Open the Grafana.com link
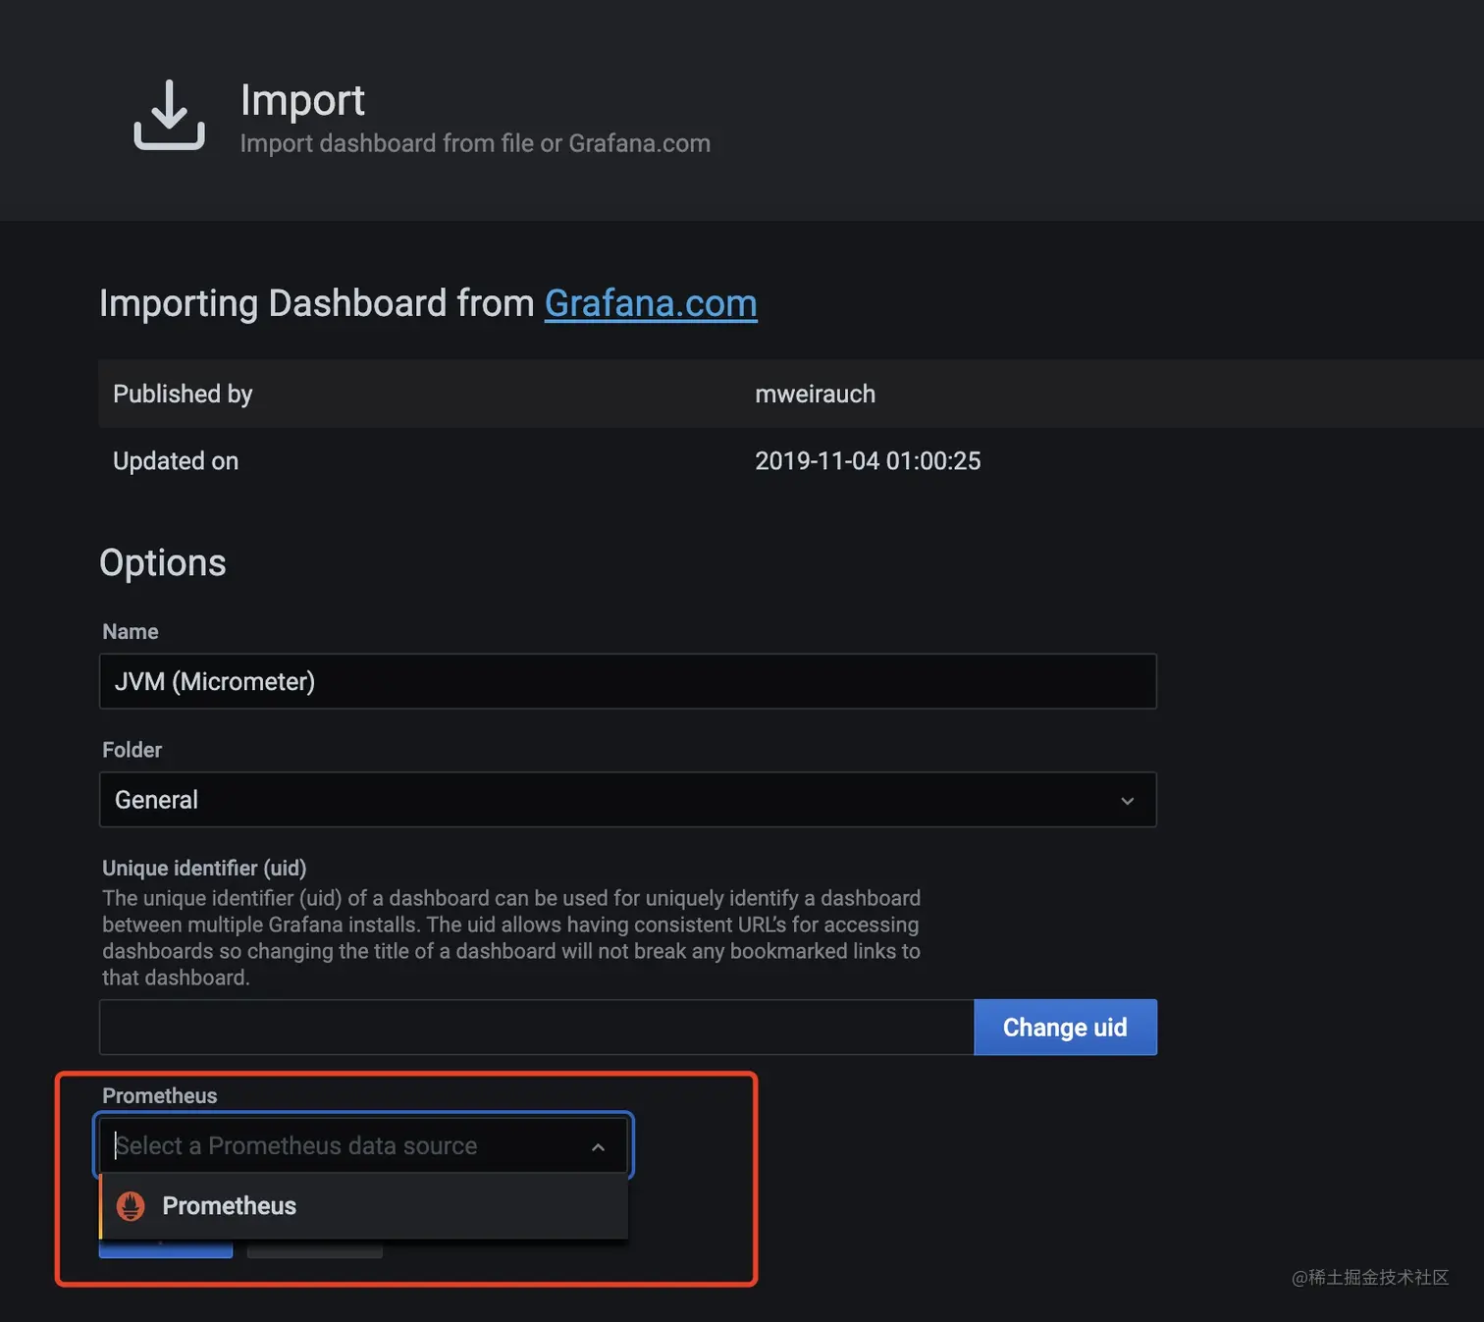This screenshot has width=1484, height=1322. tap(651, 303)
